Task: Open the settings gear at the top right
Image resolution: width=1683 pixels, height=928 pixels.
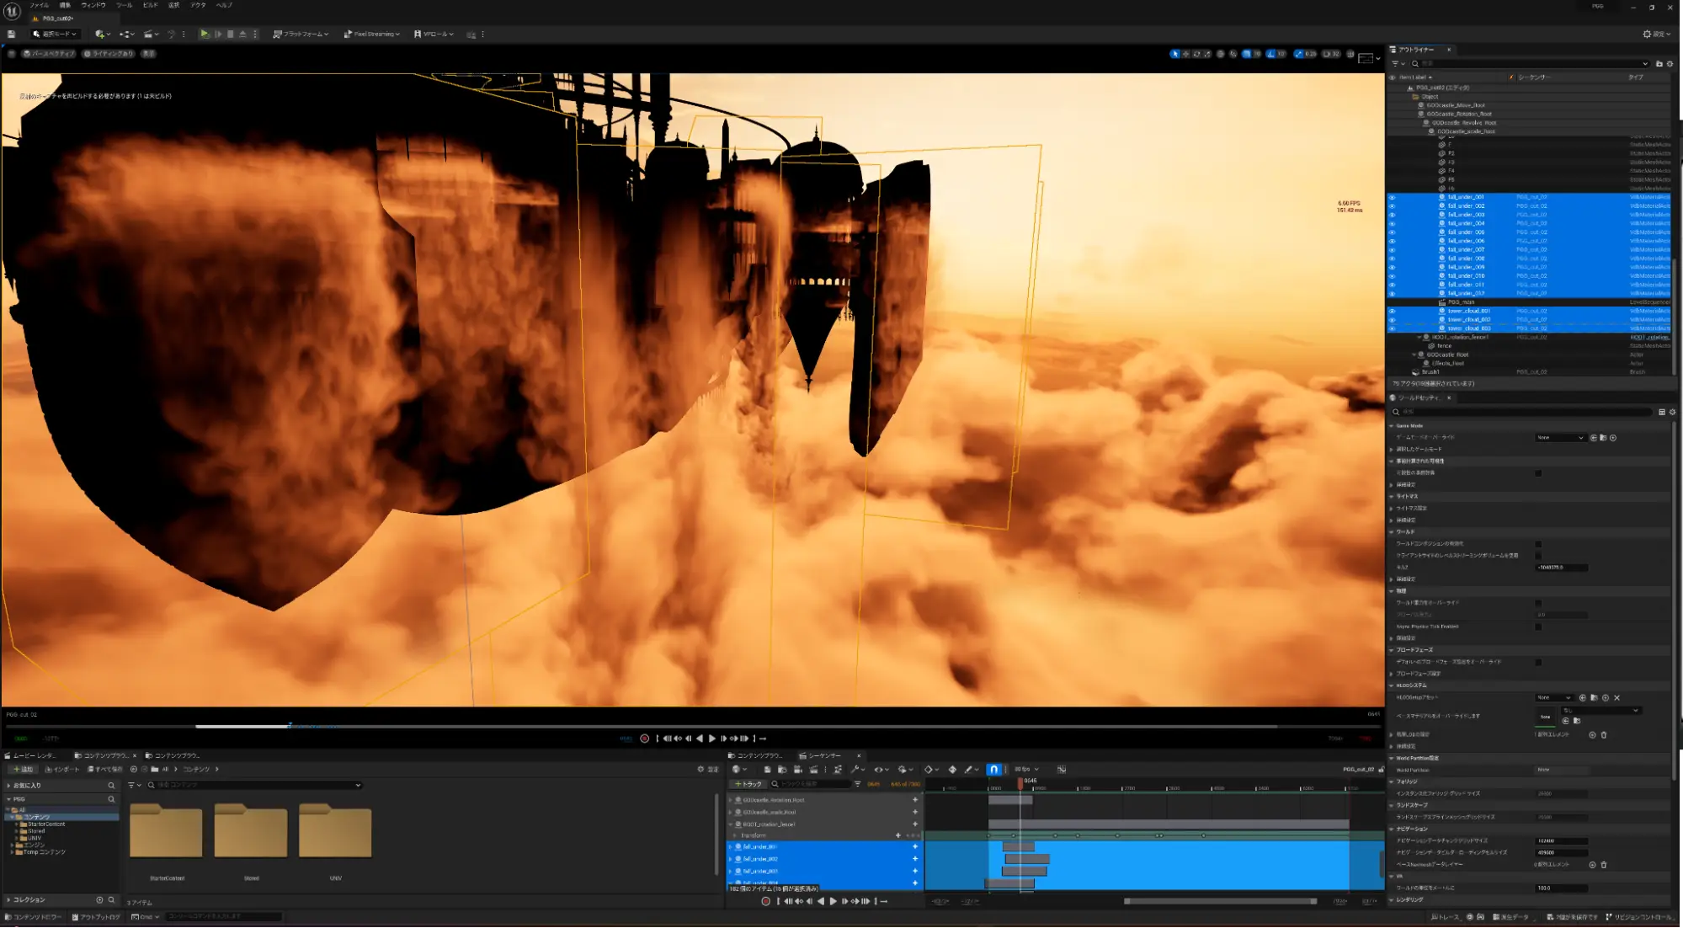Action: [1656, 35]
